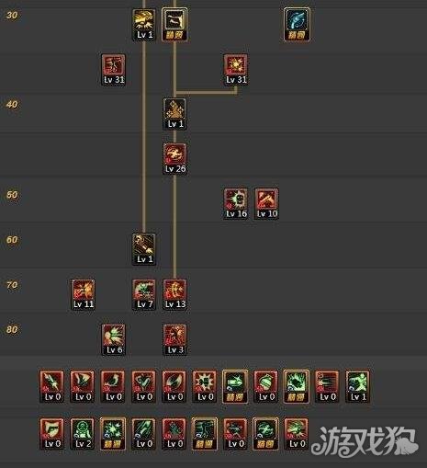Click the skill icon labeled Lv 3

[174, 339]
